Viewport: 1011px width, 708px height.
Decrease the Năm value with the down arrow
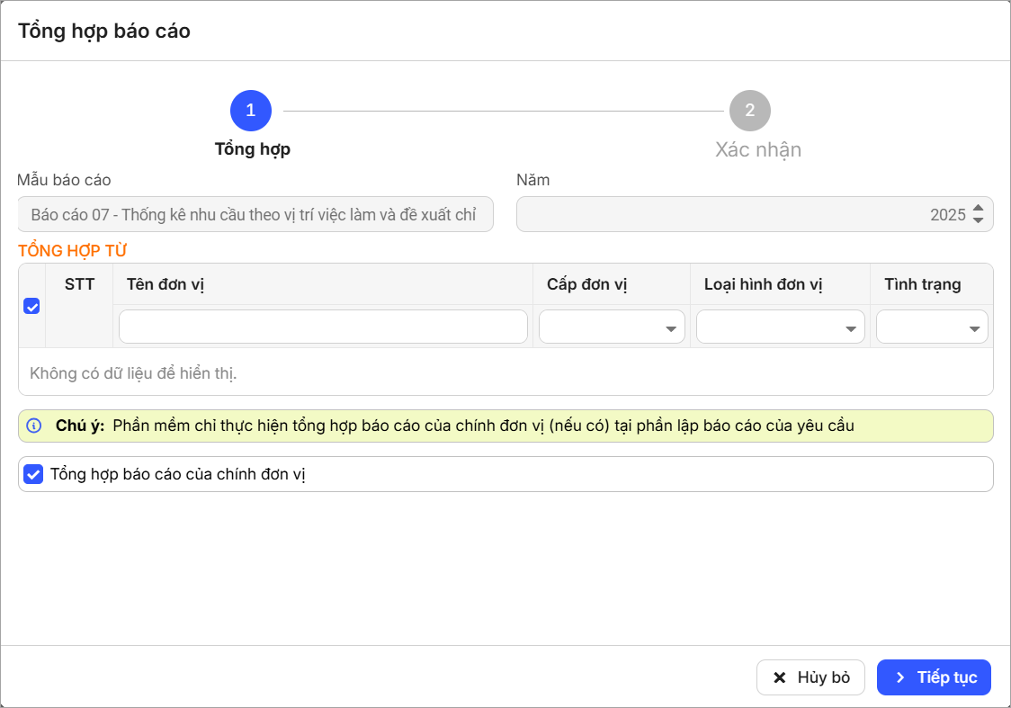[979, 220]
